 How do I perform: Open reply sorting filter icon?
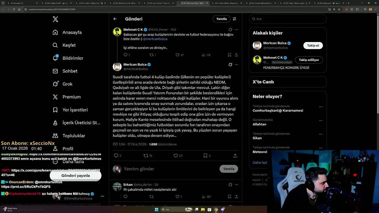pos(235,19)
